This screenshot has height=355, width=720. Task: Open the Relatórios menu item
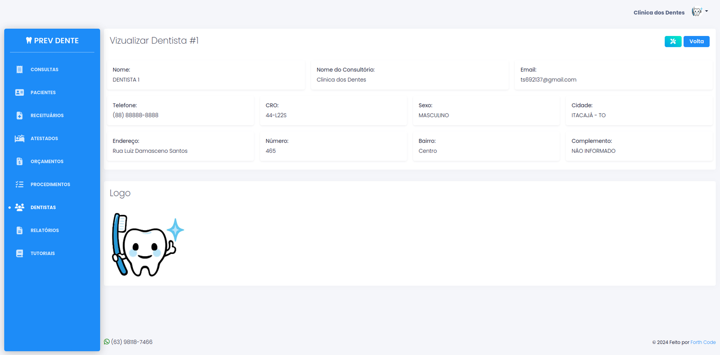45,231
